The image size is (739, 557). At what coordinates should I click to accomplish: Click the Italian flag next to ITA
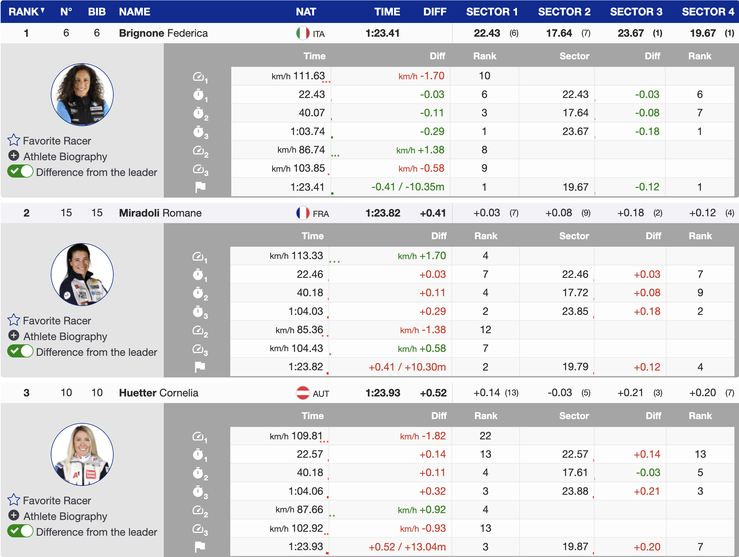coord(303,33)
